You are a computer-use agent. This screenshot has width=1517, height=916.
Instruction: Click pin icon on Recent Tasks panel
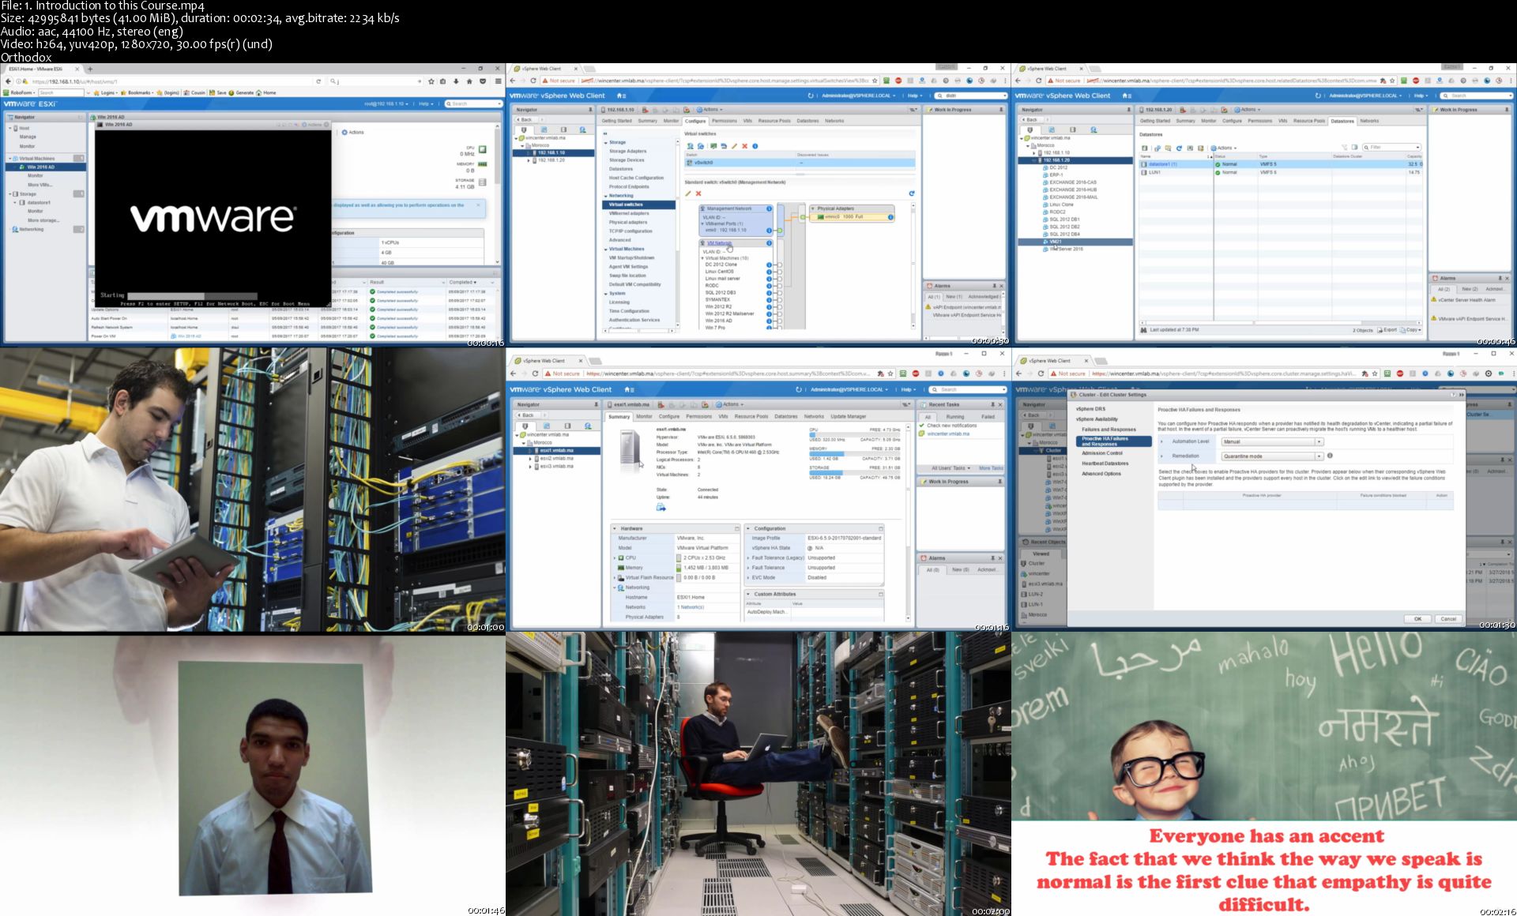pos(992,404)
